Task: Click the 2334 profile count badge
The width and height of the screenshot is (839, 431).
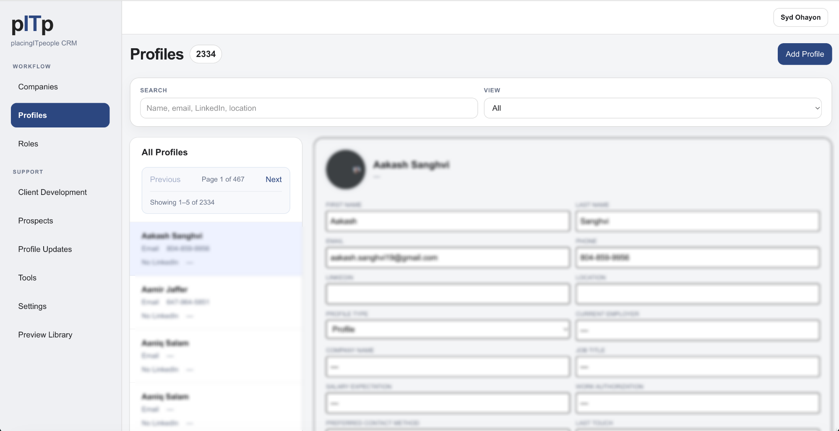Action: tap(206, 54)
